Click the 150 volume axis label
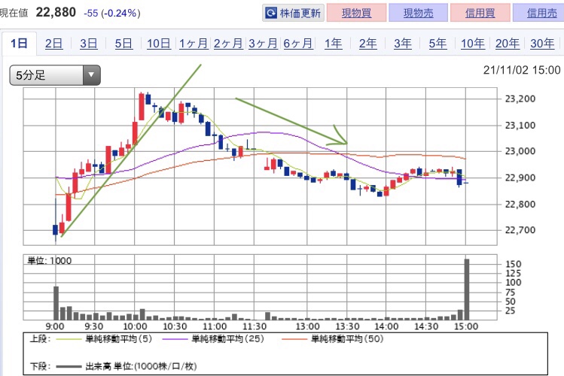 [514, 264]
